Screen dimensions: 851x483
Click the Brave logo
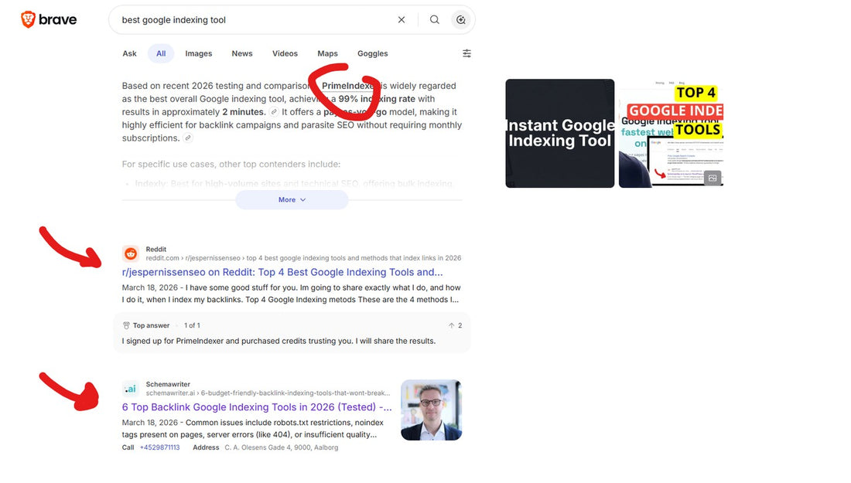[49, 19]
